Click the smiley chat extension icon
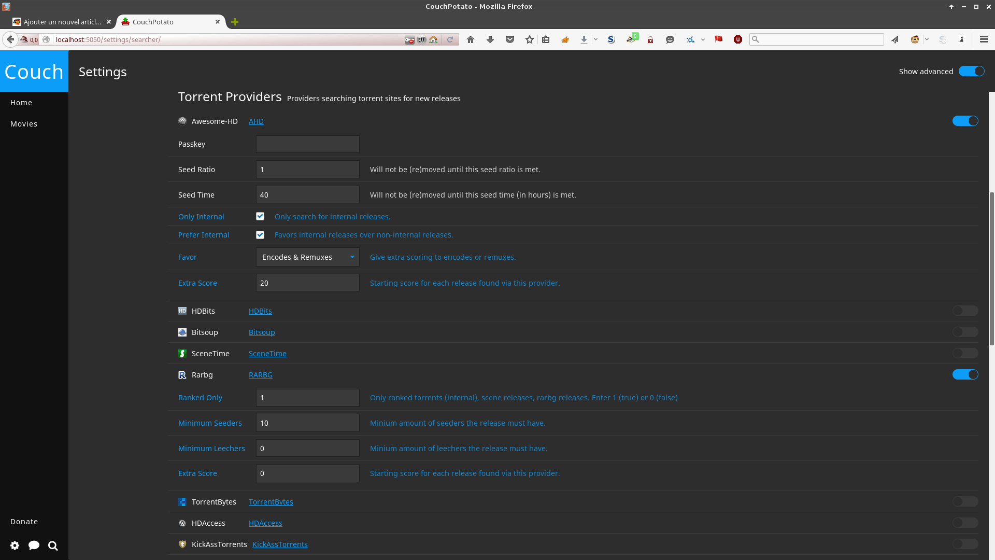Screen dimensions: 995x560 [670, 39]
